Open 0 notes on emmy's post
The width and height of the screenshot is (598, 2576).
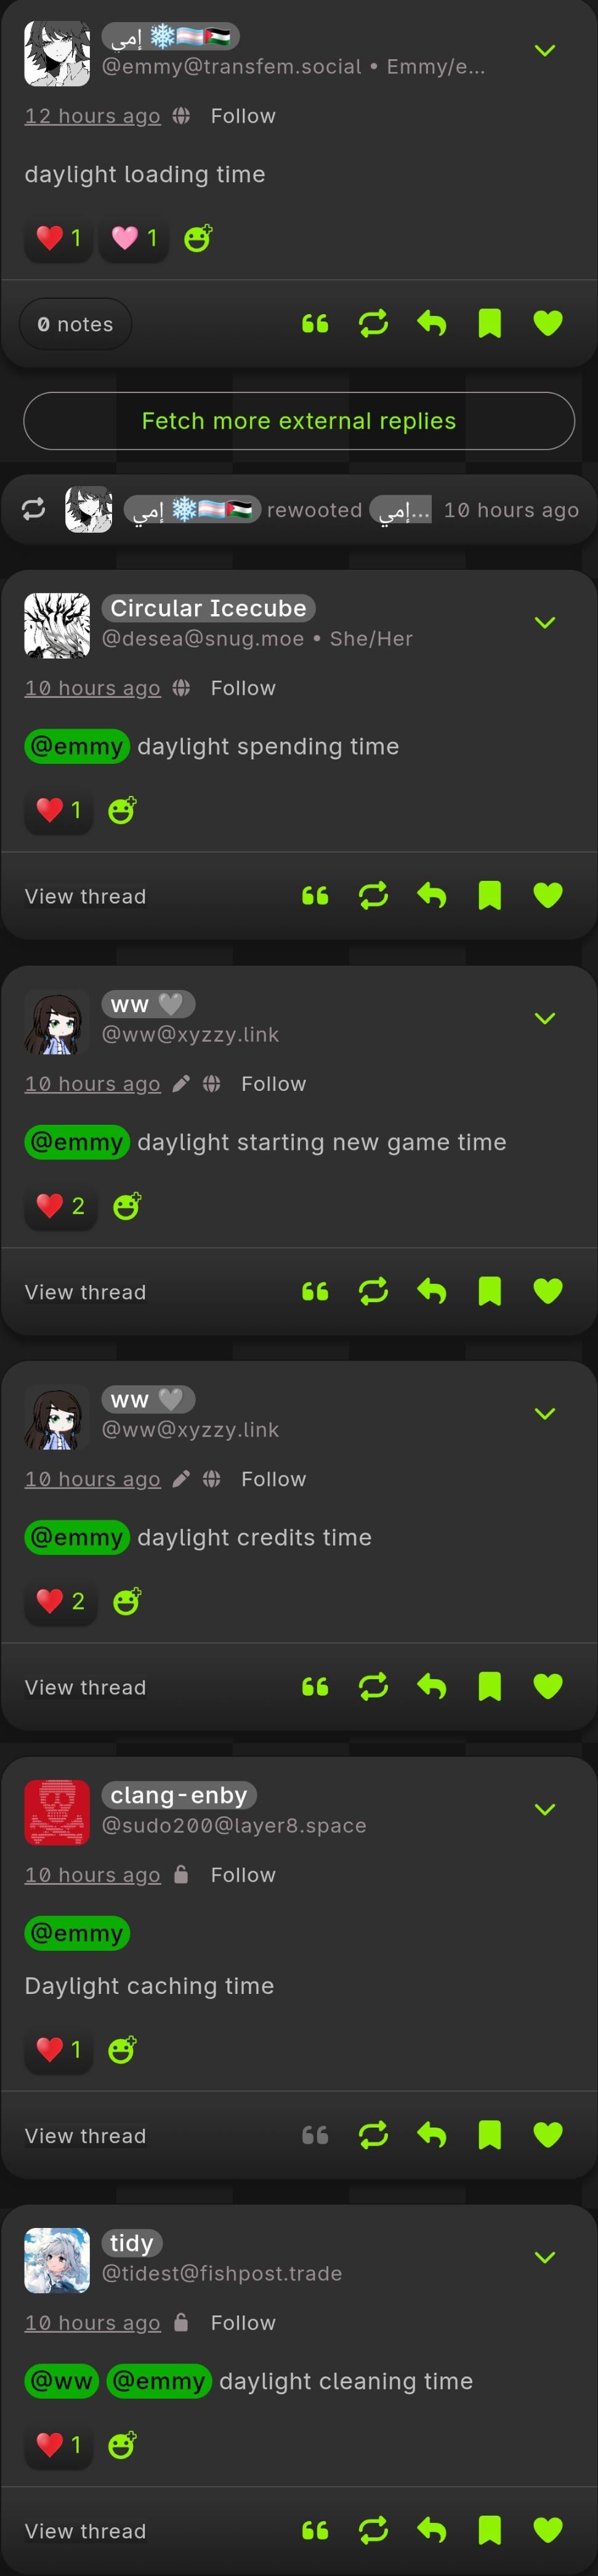point(76,324)
